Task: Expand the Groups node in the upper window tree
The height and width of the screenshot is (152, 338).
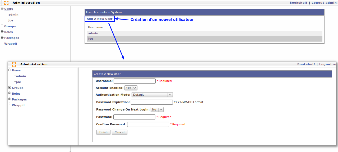Action: 2,26
